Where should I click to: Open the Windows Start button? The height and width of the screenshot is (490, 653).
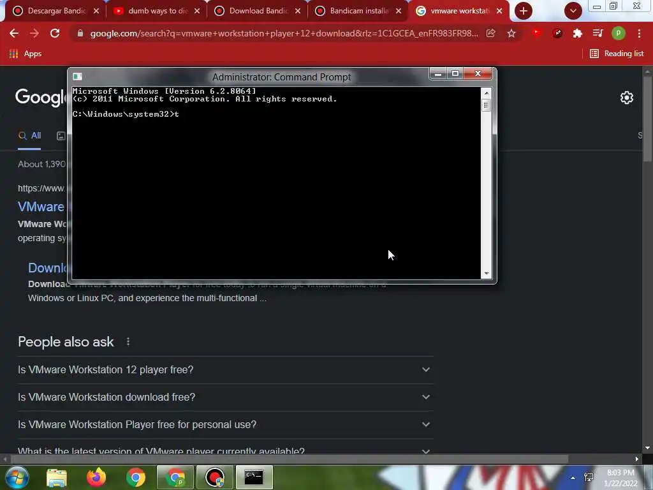pyautogui.click(x=17, y=477)
